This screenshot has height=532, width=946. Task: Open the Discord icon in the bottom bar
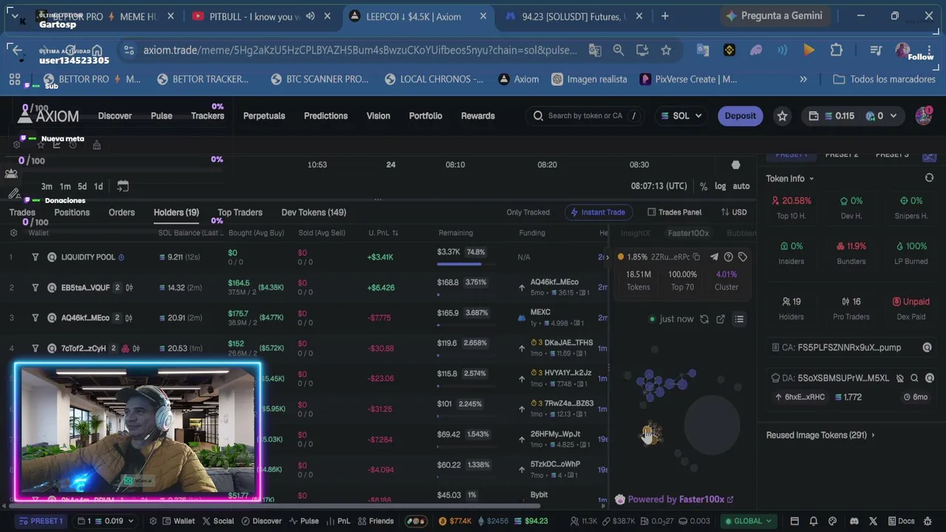(x=854, y=521)
